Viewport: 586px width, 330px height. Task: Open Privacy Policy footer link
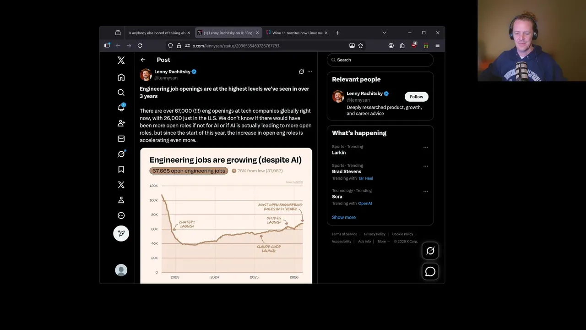(x=374, y=234)
